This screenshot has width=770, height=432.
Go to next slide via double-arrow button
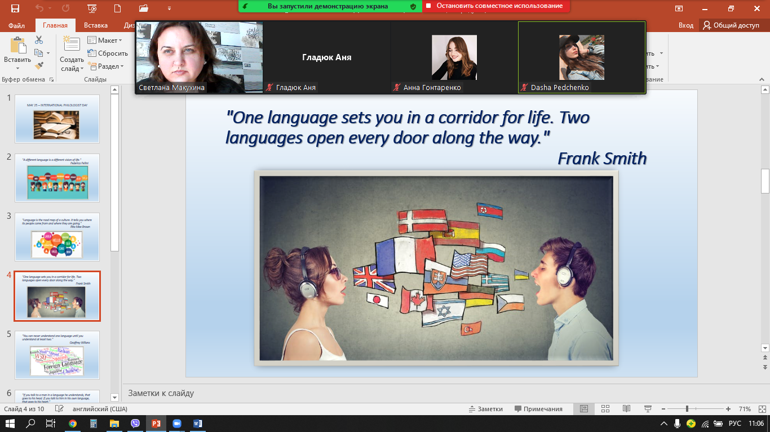[x=765, y=367]
